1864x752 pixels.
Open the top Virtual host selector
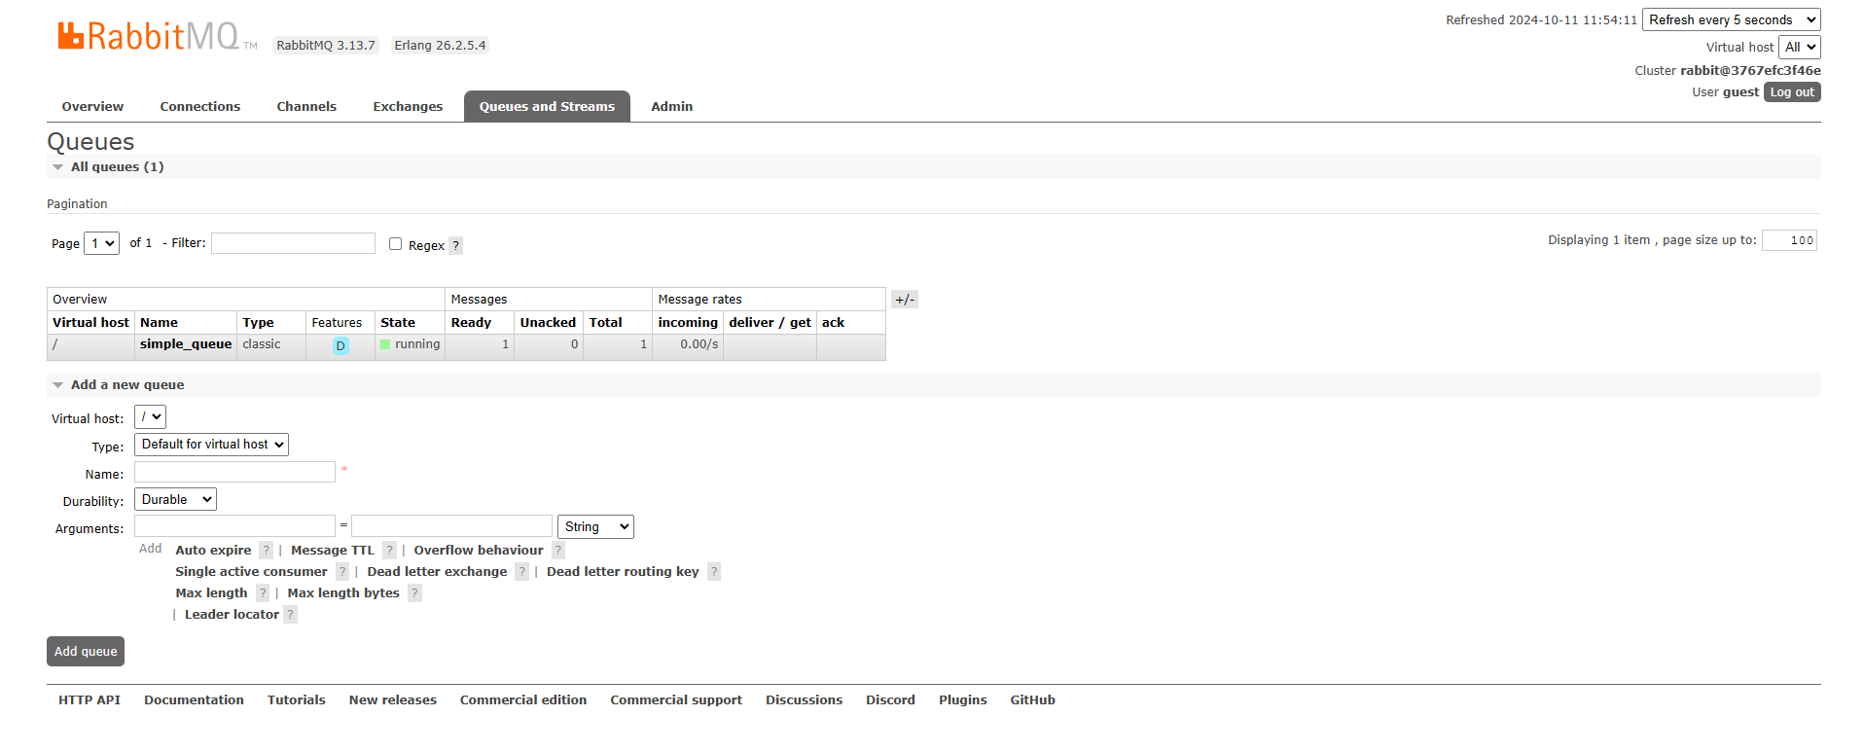(x=1800, y=47)
